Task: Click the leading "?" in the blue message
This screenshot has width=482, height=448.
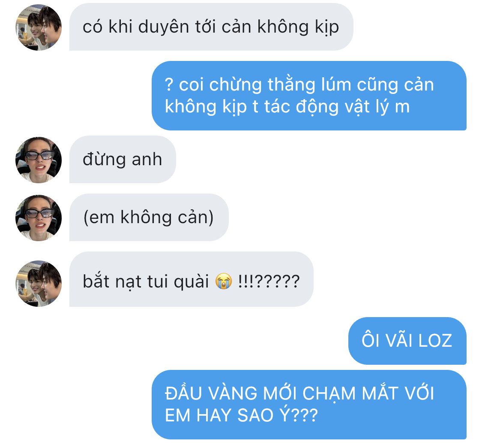Action: (169, 85)
